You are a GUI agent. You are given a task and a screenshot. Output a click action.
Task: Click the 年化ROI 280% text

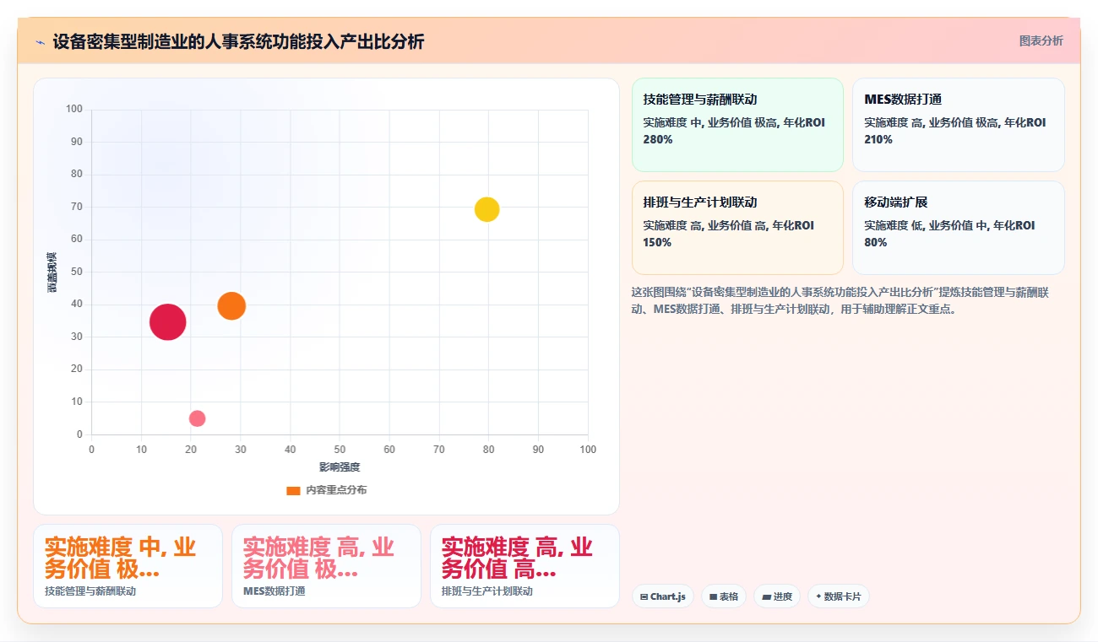pos(734,131)
